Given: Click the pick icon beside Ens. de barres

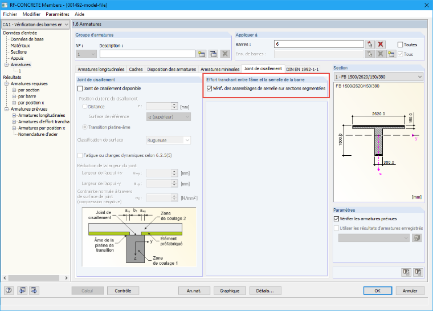Looking at the screenshot, I should 370,54.
